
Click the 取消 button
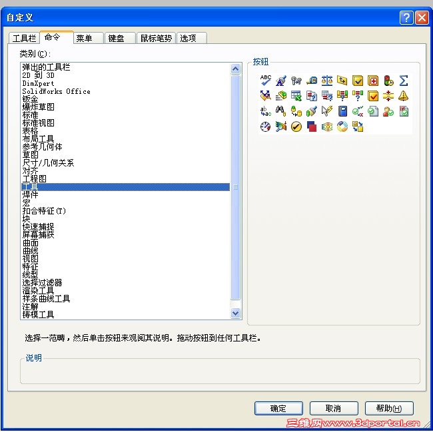(x=334, y=408)
